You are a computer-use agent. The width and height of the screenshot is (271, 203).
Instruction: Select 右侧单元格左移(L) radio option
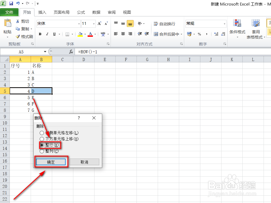click(x=59, y=133)
